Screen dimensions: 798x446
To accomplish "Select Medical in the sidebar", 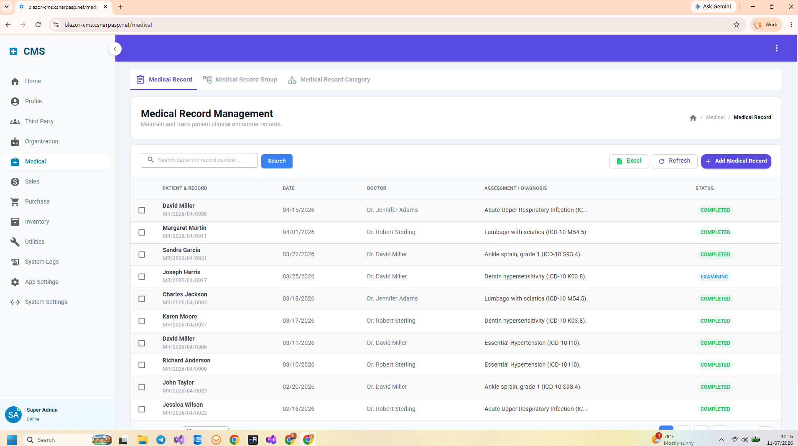I will click(x=56, y=161).
